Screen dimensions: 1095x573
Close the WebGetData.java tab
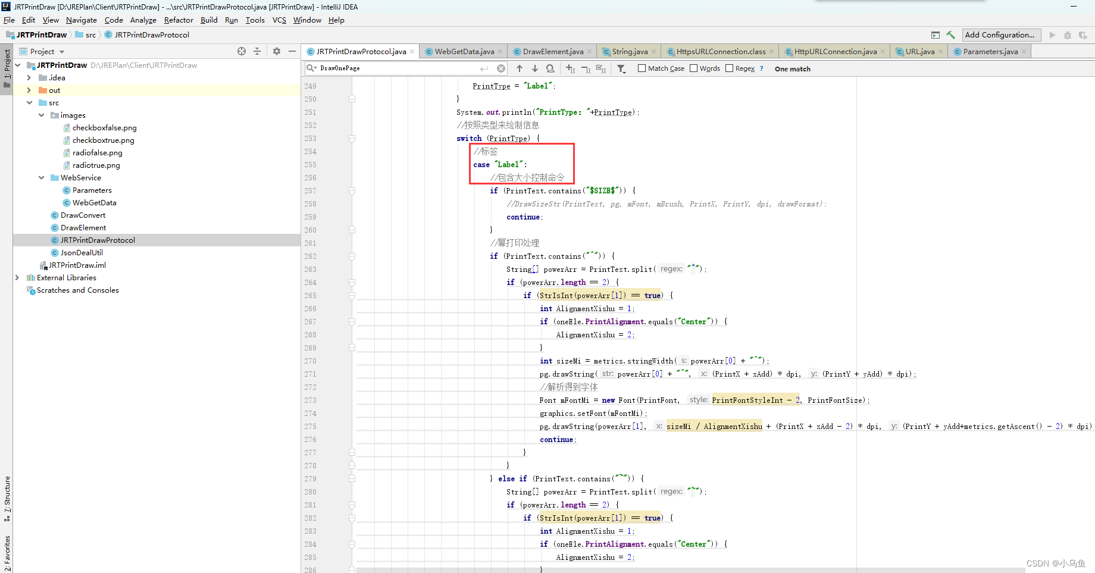coord(500,52)
